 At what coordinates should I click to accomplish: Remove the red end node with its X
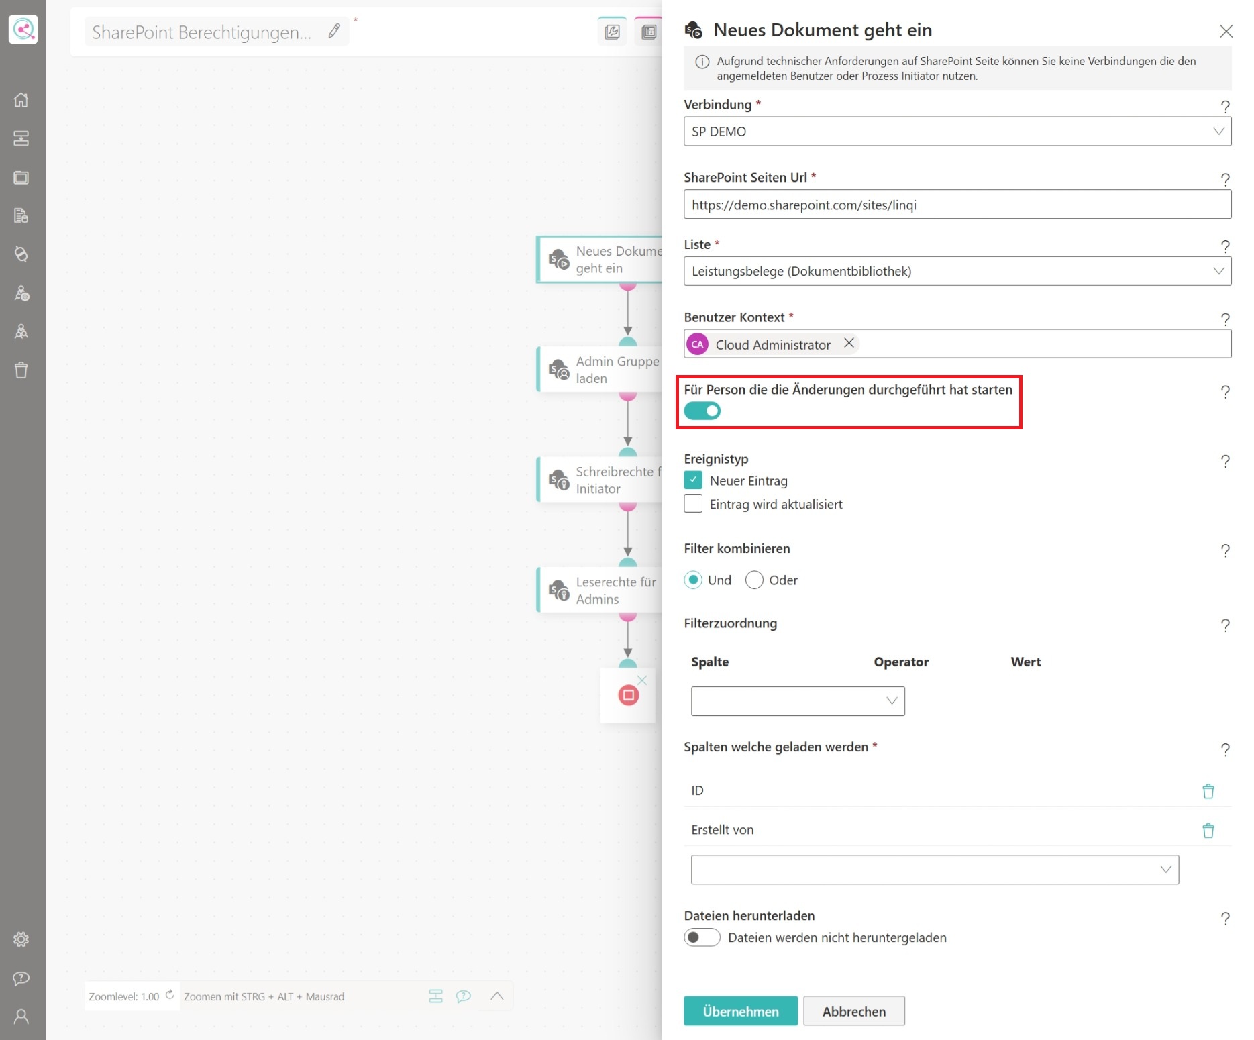pyautogui.click(x=642, y=680)
